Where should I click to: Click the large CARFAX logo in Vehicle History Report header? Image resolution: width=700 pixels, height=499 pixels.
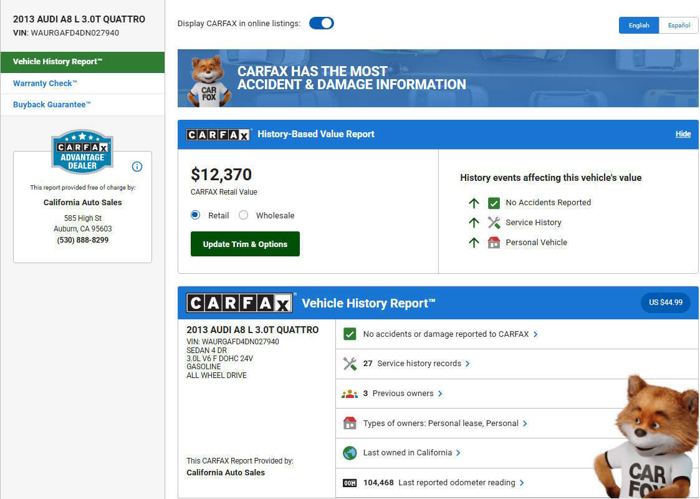239,303
